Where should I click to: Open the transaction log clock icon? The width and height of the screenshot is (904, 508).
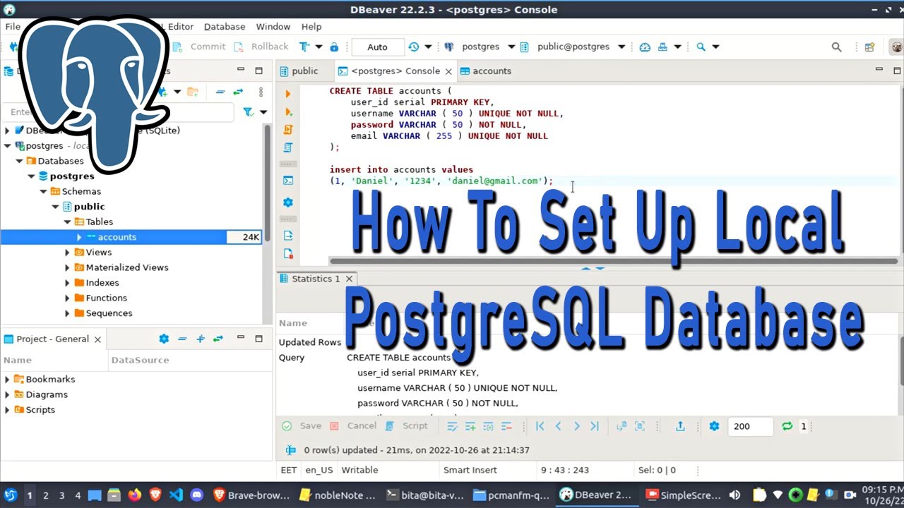point(414,47)
